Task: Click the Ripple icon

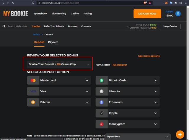Action: pos(102,113)
